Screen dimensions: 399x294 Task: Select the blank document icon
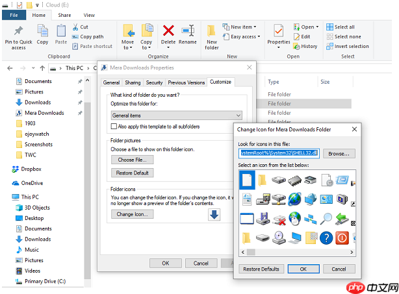tap(247, 180)
